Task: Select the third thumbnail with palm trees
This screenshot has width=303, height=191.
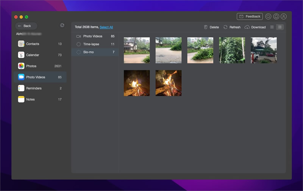Action: click(x=200, y=50)
